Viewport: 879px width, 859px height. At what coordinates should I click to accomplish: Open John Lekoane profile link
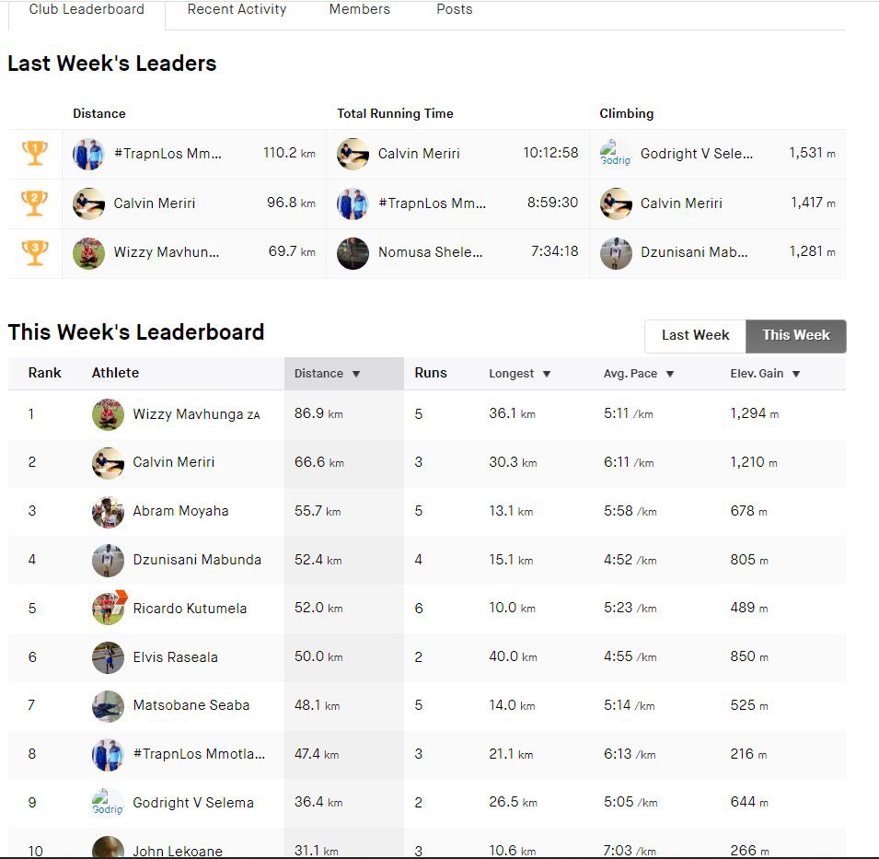point(177,851)
